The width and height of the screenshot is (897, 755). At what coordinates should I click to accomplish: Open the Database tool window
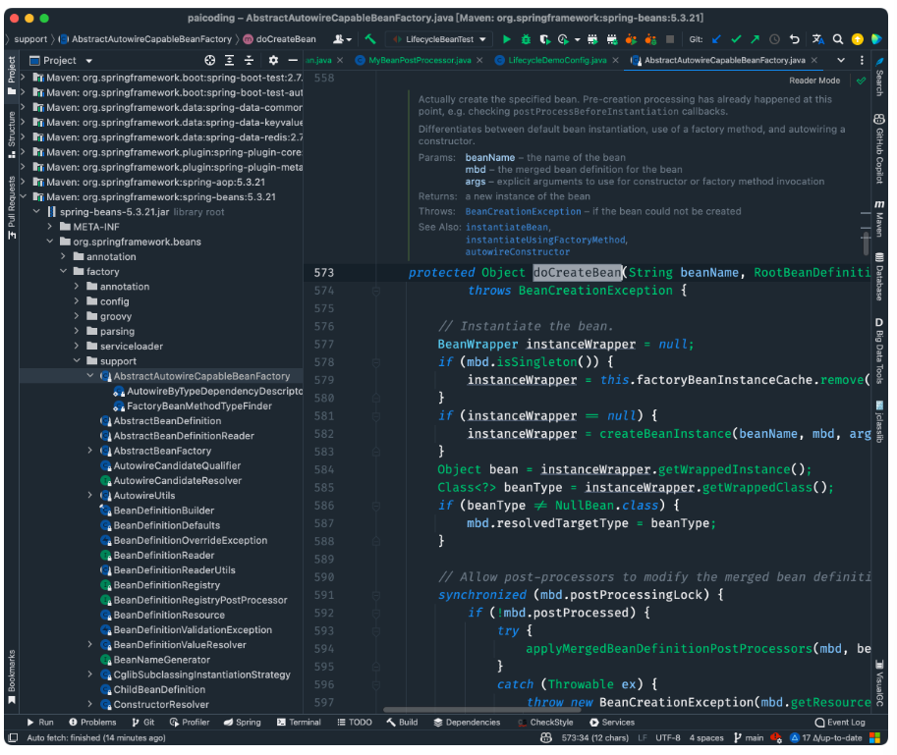[x=879, y=277]
